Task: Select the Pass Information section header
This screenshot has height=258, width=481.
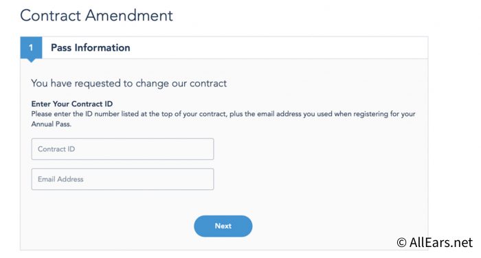Action: 224,47
